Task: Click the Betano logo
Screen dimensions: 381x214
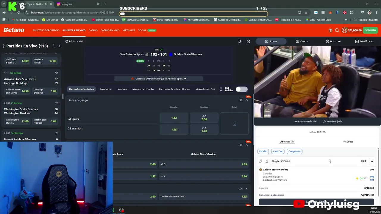Action: coord(14,30)
